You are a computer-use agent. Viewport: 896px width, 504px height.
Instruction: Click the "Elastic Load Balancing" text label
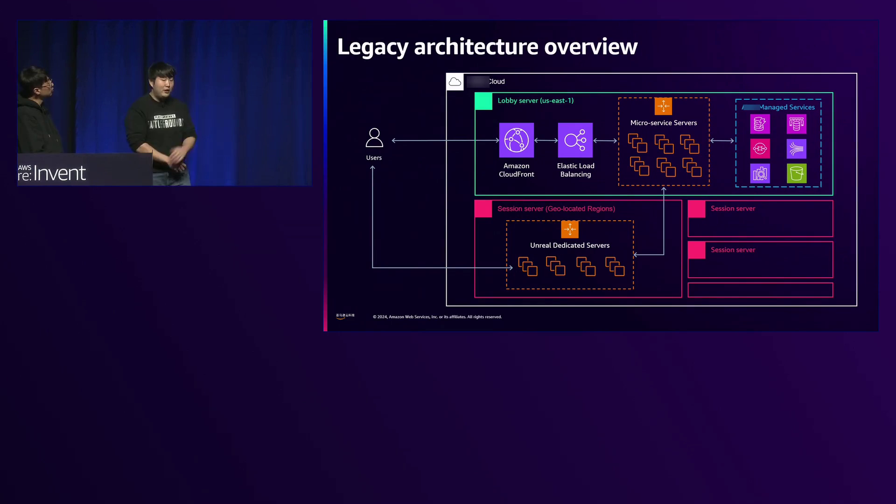pos(575,170)
